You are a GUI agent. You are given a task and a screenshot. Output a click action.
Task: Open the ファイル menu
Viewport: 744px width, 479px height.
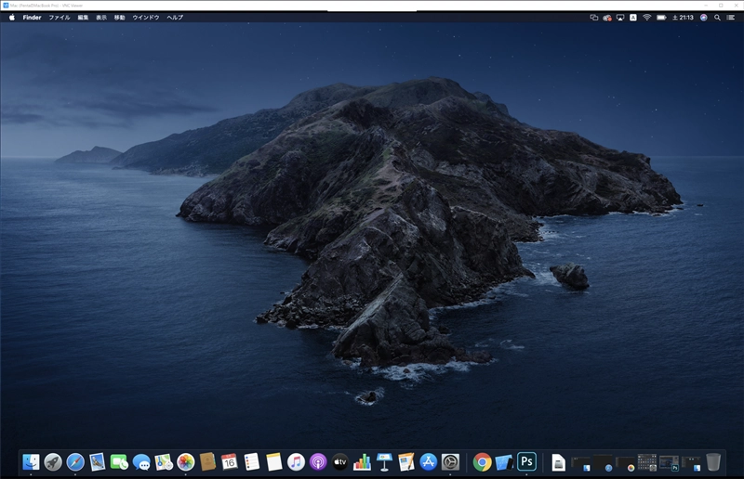(x=59, y=17)
